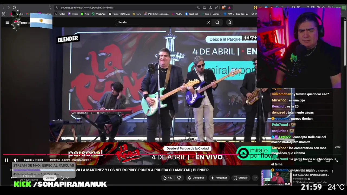Screen dimensions: 347x195
Task: Open more actions three-dot menu beside Guardar
Action: [255, 178]
